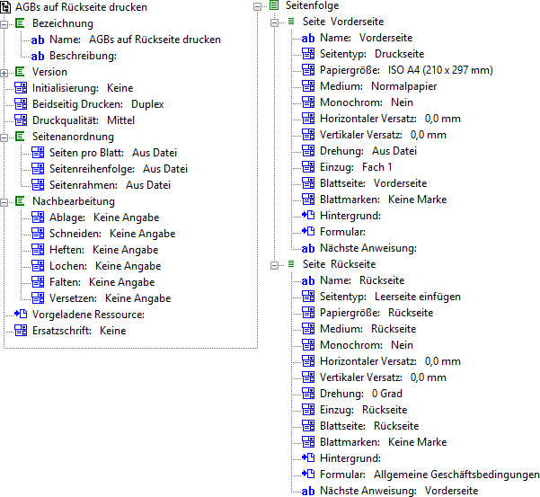Click the property icon beside Druckqualität
The image size is (540, 497).
pos(22,120)
